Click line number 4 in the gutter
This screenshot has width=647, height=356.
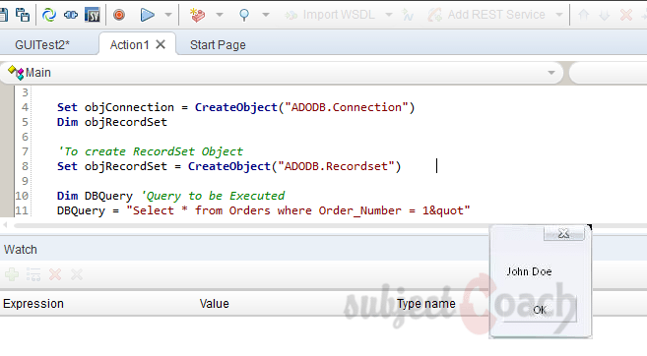(25, 107)
